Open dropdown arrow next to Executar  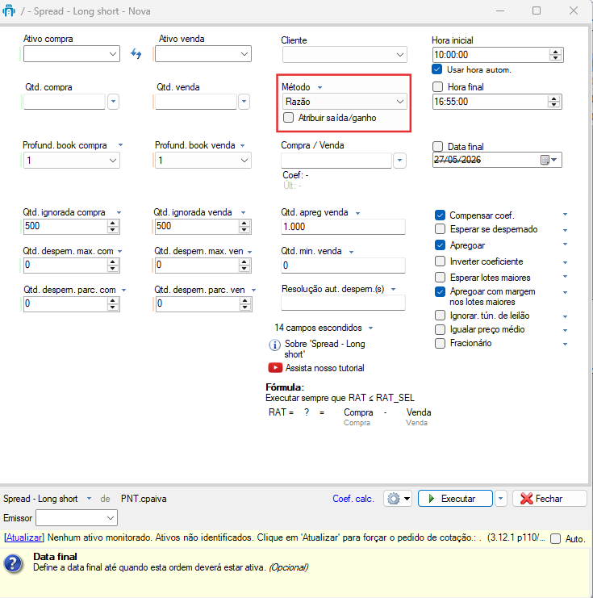[501, 499]
